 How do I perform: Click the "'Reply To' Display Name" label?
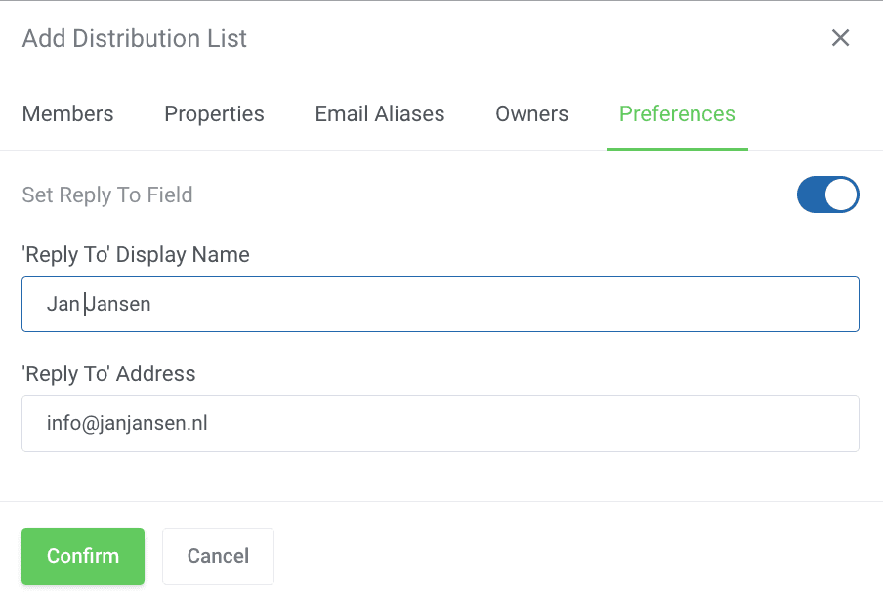pos(136,255)
